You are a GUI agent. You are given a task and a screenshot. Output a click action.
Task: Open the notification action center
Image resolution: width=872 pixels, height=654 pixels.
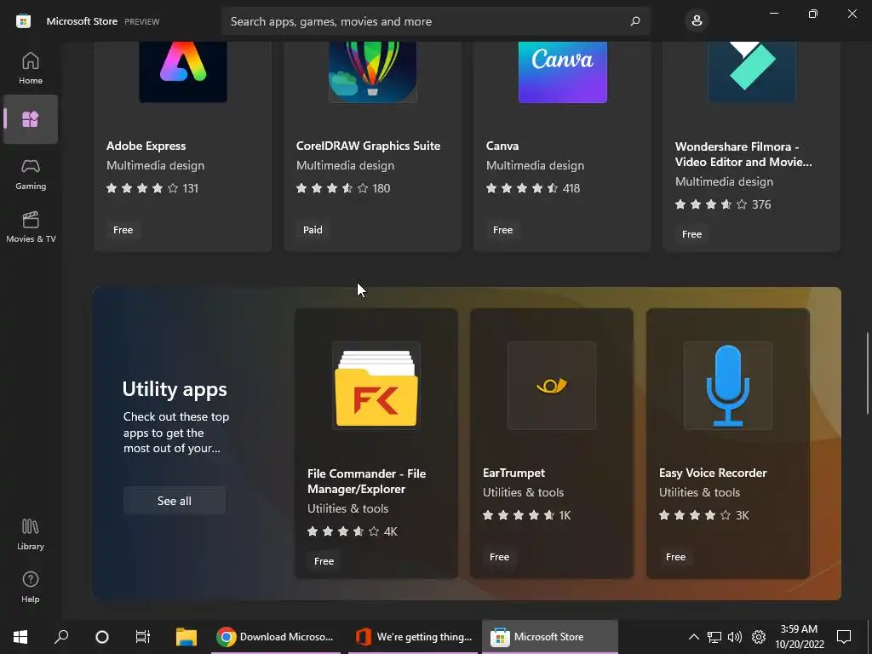coord(844,637)
